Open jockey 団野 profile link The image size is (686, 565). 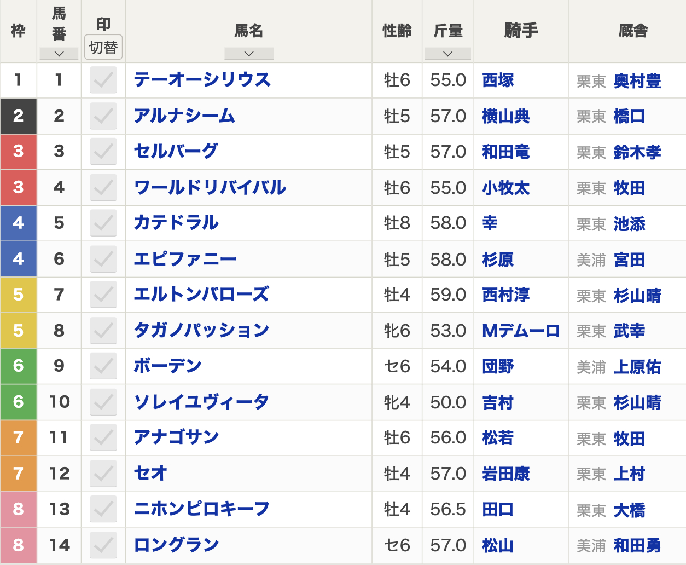[498, 366]
